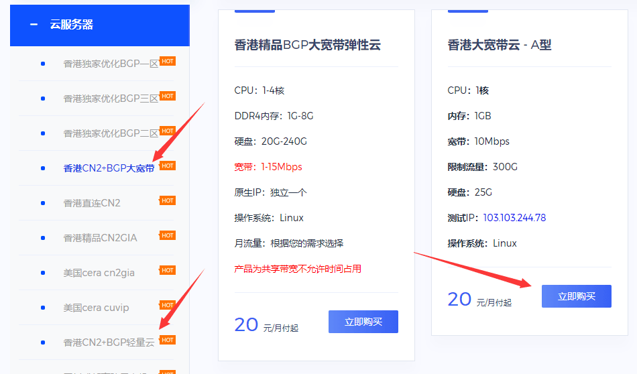Click the DDR4内存: 1G-8G spec line
This screenshot has height=374, width=637.
pos(274,116)
